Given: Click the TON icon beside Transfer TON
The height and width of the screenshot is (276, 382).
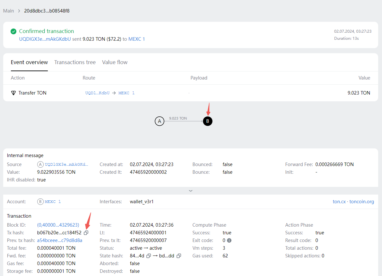Looking at the screenshot, I should point(13,93).
